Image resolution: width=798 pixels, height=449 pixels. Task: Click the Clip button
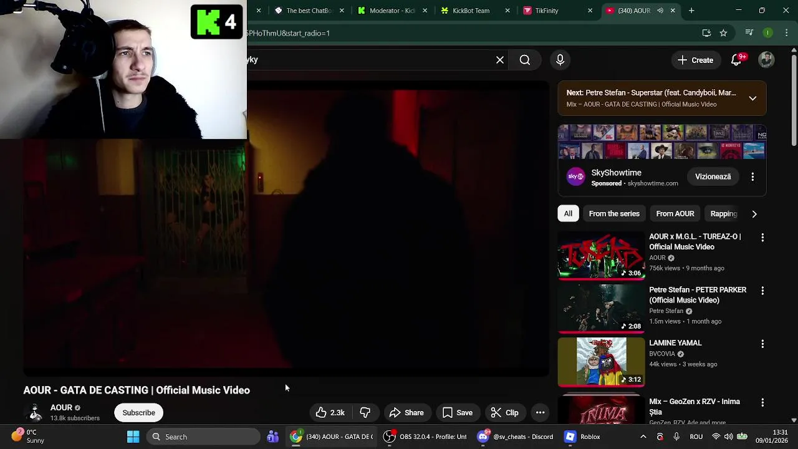pos(504,413)
